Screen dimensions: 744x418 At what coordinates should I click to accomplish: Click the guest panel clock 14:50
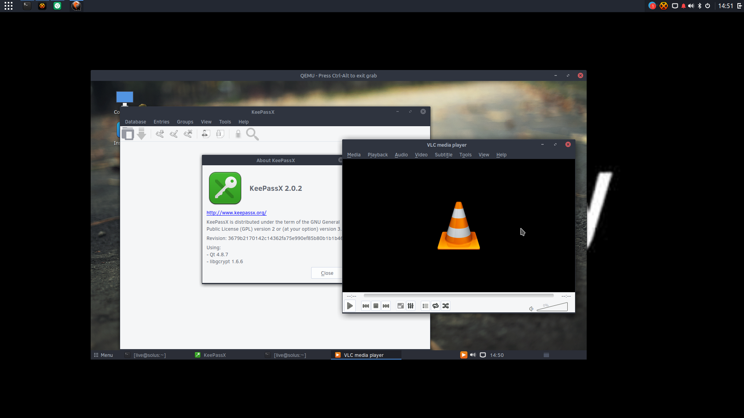[x=497, y=355]
